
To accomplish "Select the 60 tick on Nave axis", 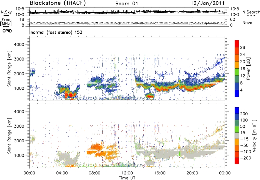I will click(x=233, y=19).
